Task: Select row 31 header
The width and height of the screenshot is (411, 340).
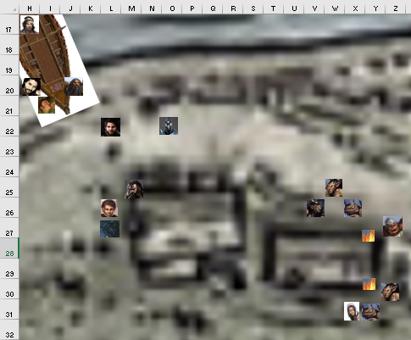Action: point(9,309)
